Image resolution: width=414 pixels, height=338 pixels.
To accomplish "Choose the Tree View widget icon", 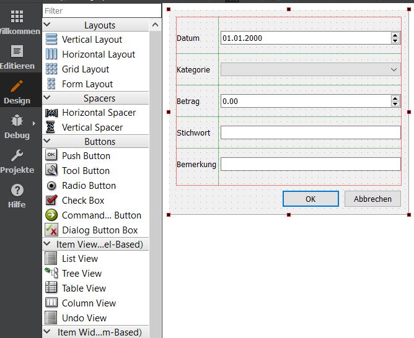I will pos(51,274).
